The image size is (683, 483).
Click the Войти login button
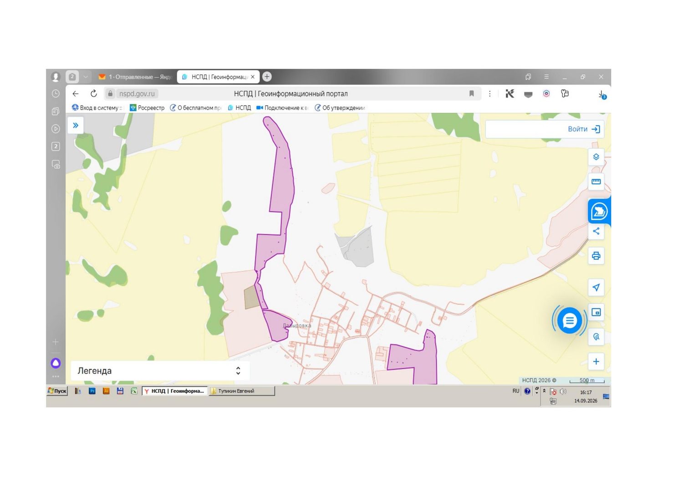(x=584, y=129)
